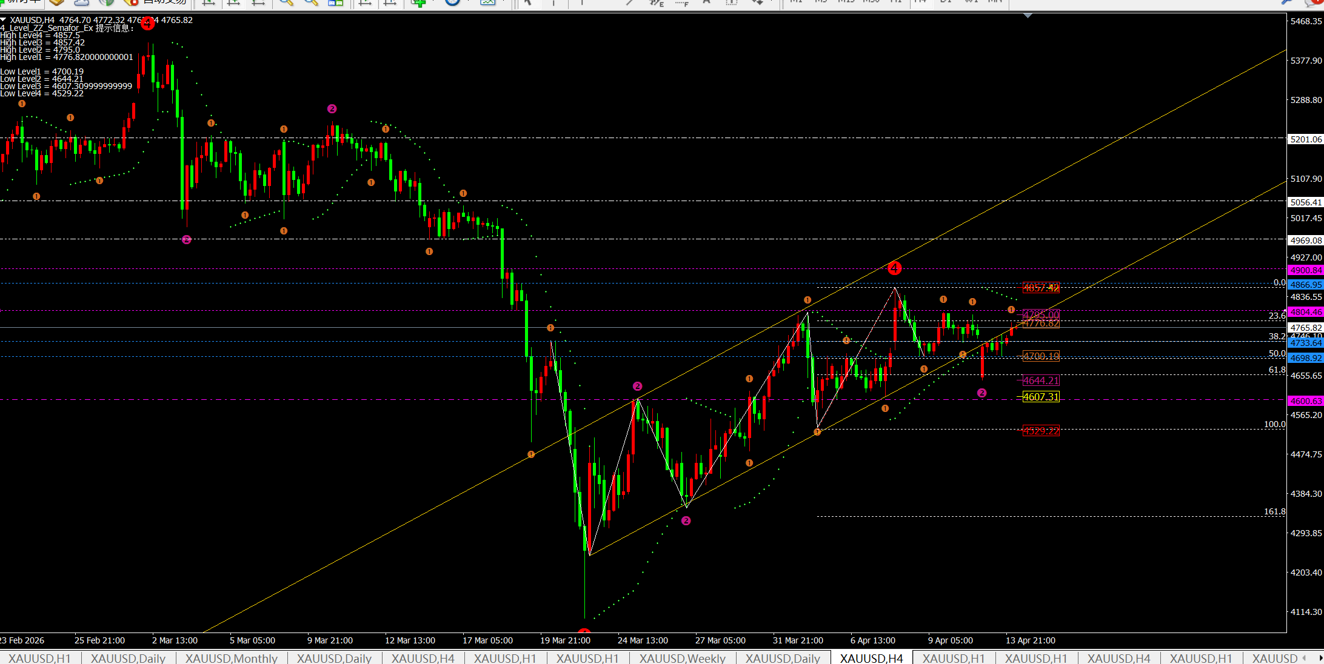This screenshot has height=664, width=1324.
Task: Click the zoom in magnifier icon
Action: click(x=286, y=2)
